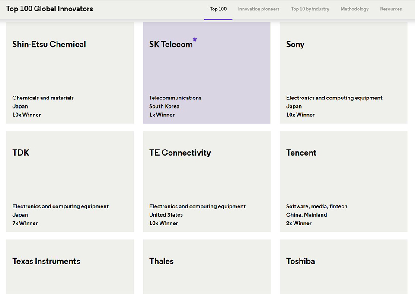Click the Top 100 Global Innovators title

click(x=49, y=9)
